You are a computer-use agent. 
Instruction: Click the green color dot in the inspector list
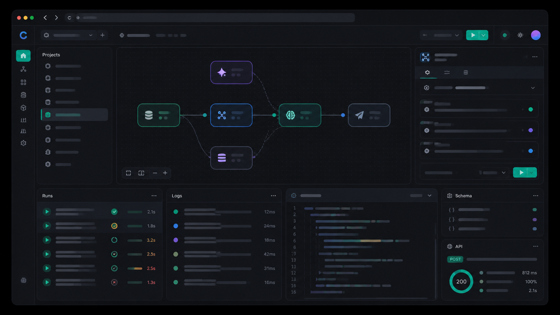click(531, 109)
